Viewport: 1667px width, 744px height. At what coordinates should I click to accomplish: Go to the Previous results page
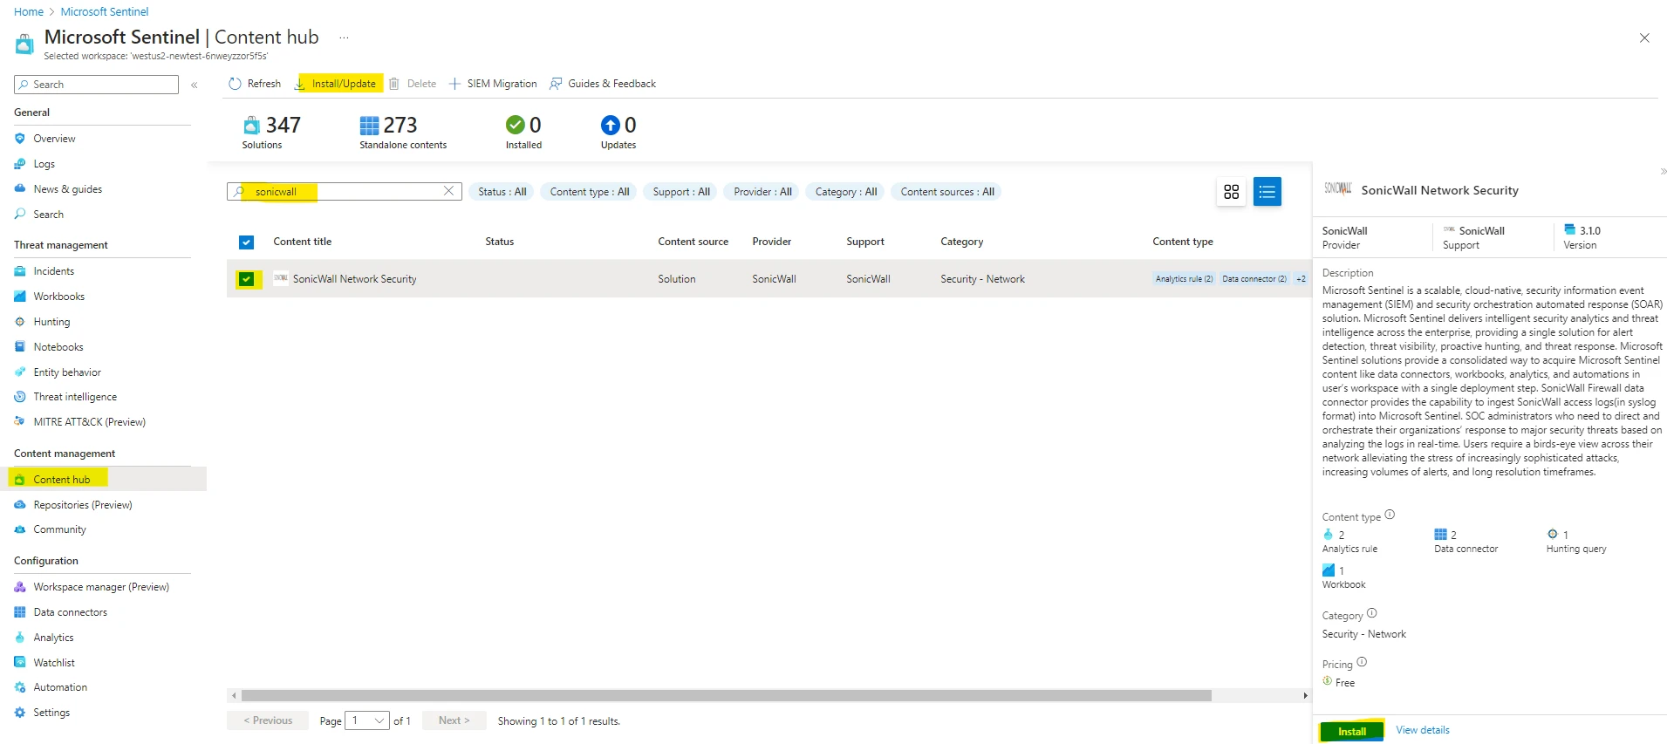pos(268,720)
